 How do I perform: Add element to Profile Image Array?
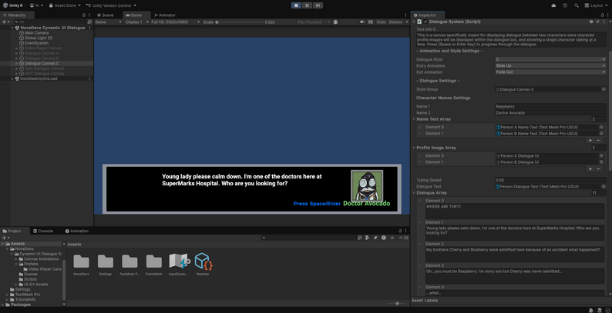(x=590, y=169)
